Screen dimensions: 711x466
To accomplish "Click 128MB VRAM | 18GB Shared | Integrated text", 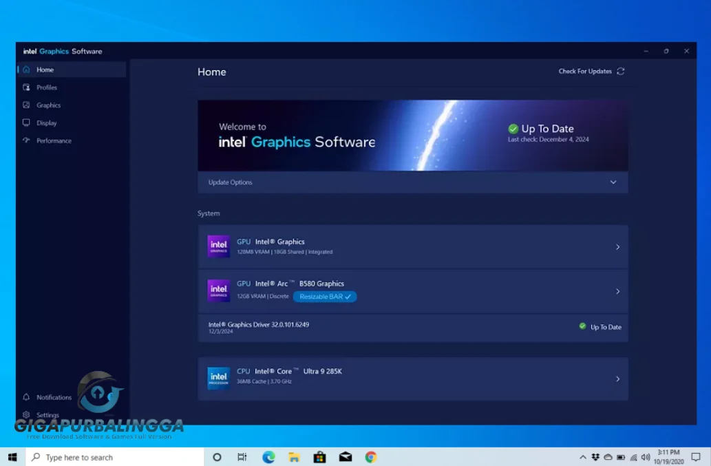I will (x=284, y=252).
